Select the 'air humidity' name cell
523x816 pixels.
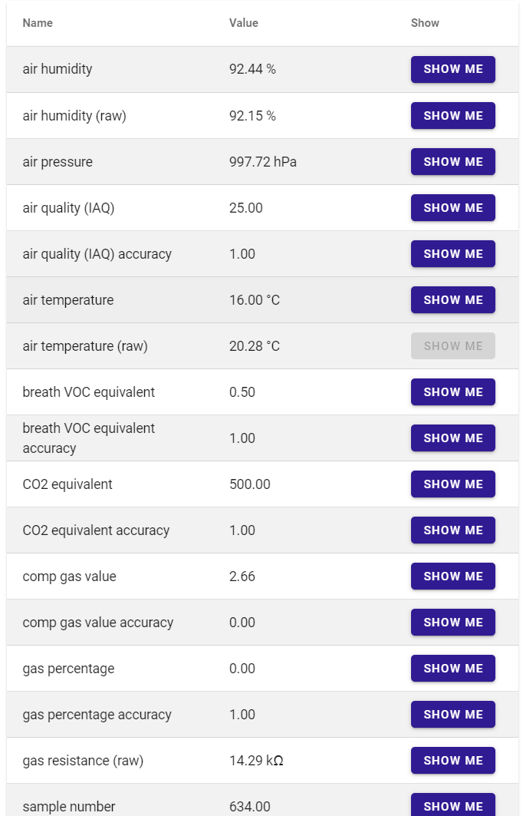coord(58,69)
